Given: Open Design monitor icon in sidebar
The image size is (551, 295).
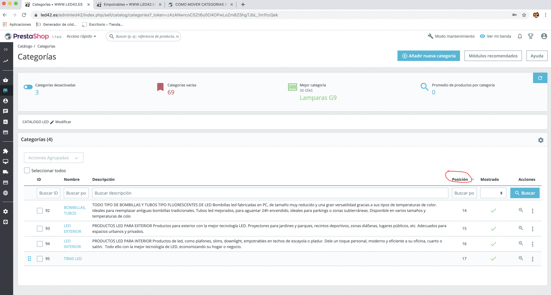Looking at the screenshot, I should coord(5,162).
